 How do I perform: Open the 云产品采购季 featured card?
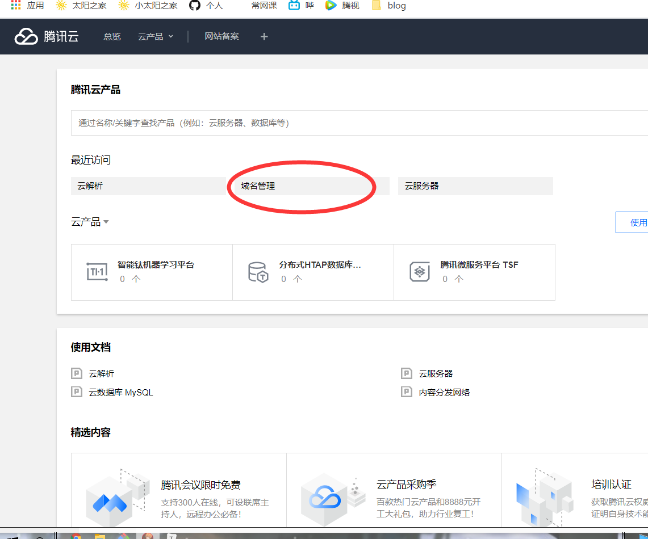pos(394,490)
